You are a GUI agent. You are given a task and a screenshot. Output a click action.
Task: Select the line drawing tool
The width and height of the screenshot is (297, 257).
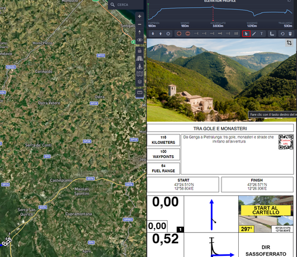(x=254, y=34)
